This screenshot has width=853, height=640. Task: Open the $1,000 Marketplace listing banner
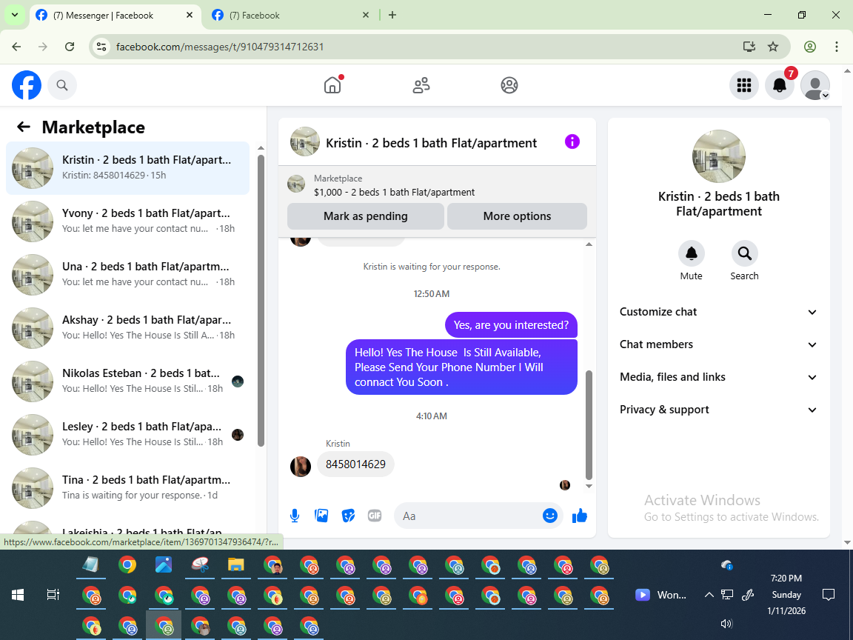pyautogui.click(x=437, y=185)
